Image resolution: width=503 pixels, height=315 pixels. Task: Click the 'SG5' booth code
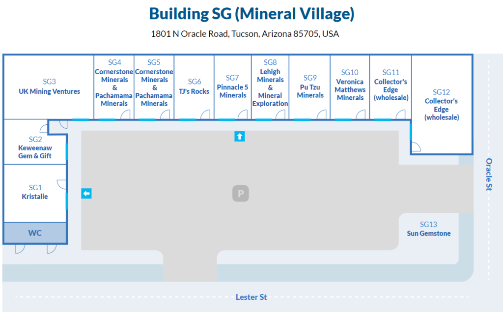click(154, 62)
